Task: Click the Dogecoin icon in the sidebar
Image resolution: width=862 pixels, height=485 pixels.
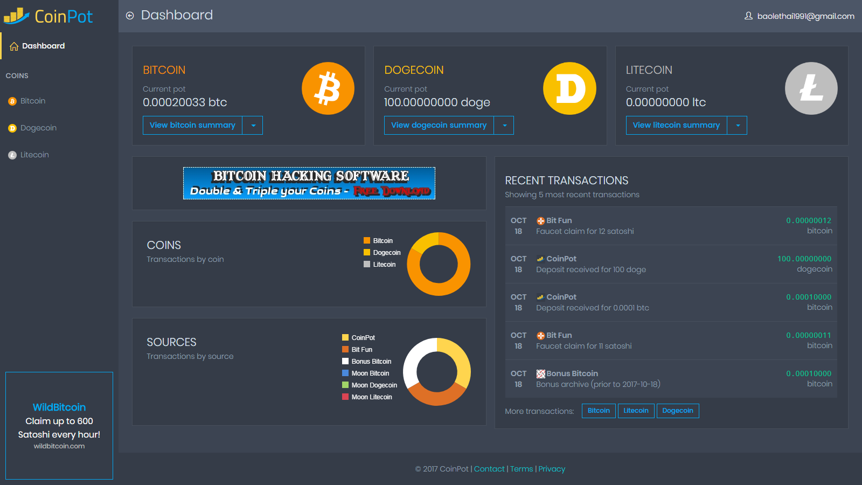Action: coord(12,128)
